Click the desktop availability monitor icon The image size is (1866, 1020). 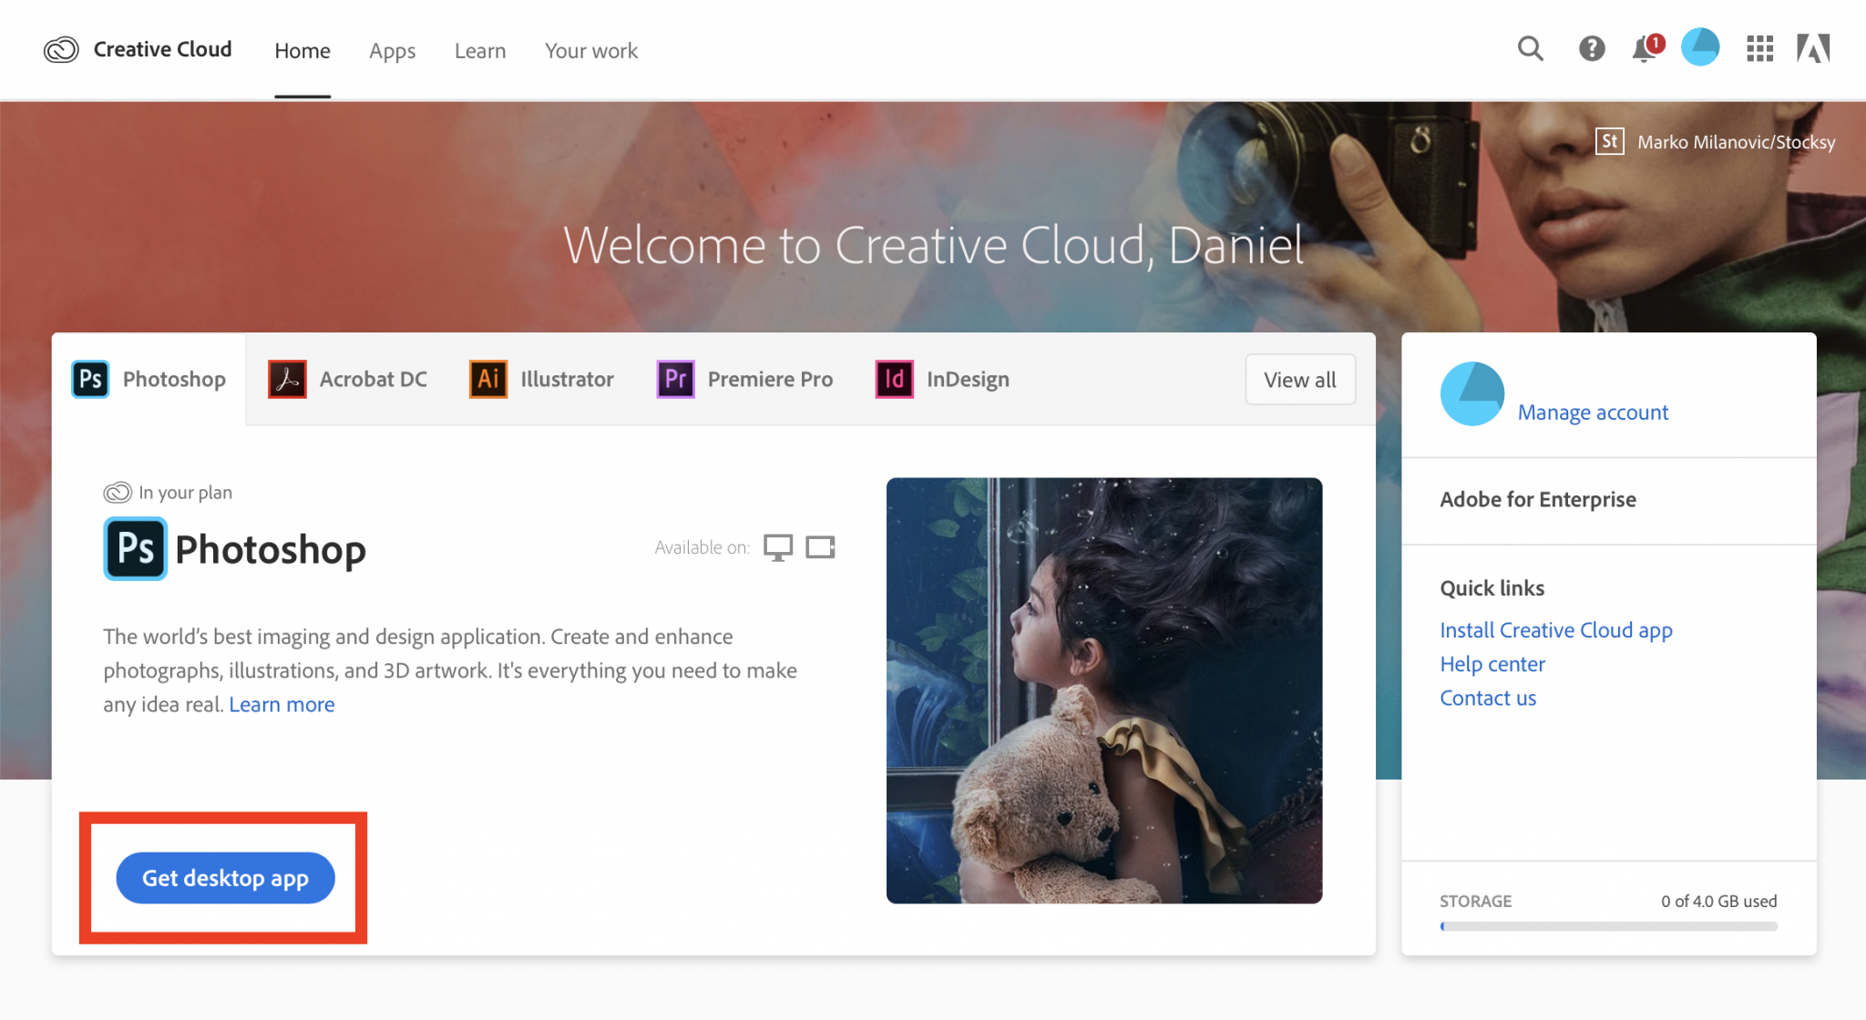pos(778,547)
